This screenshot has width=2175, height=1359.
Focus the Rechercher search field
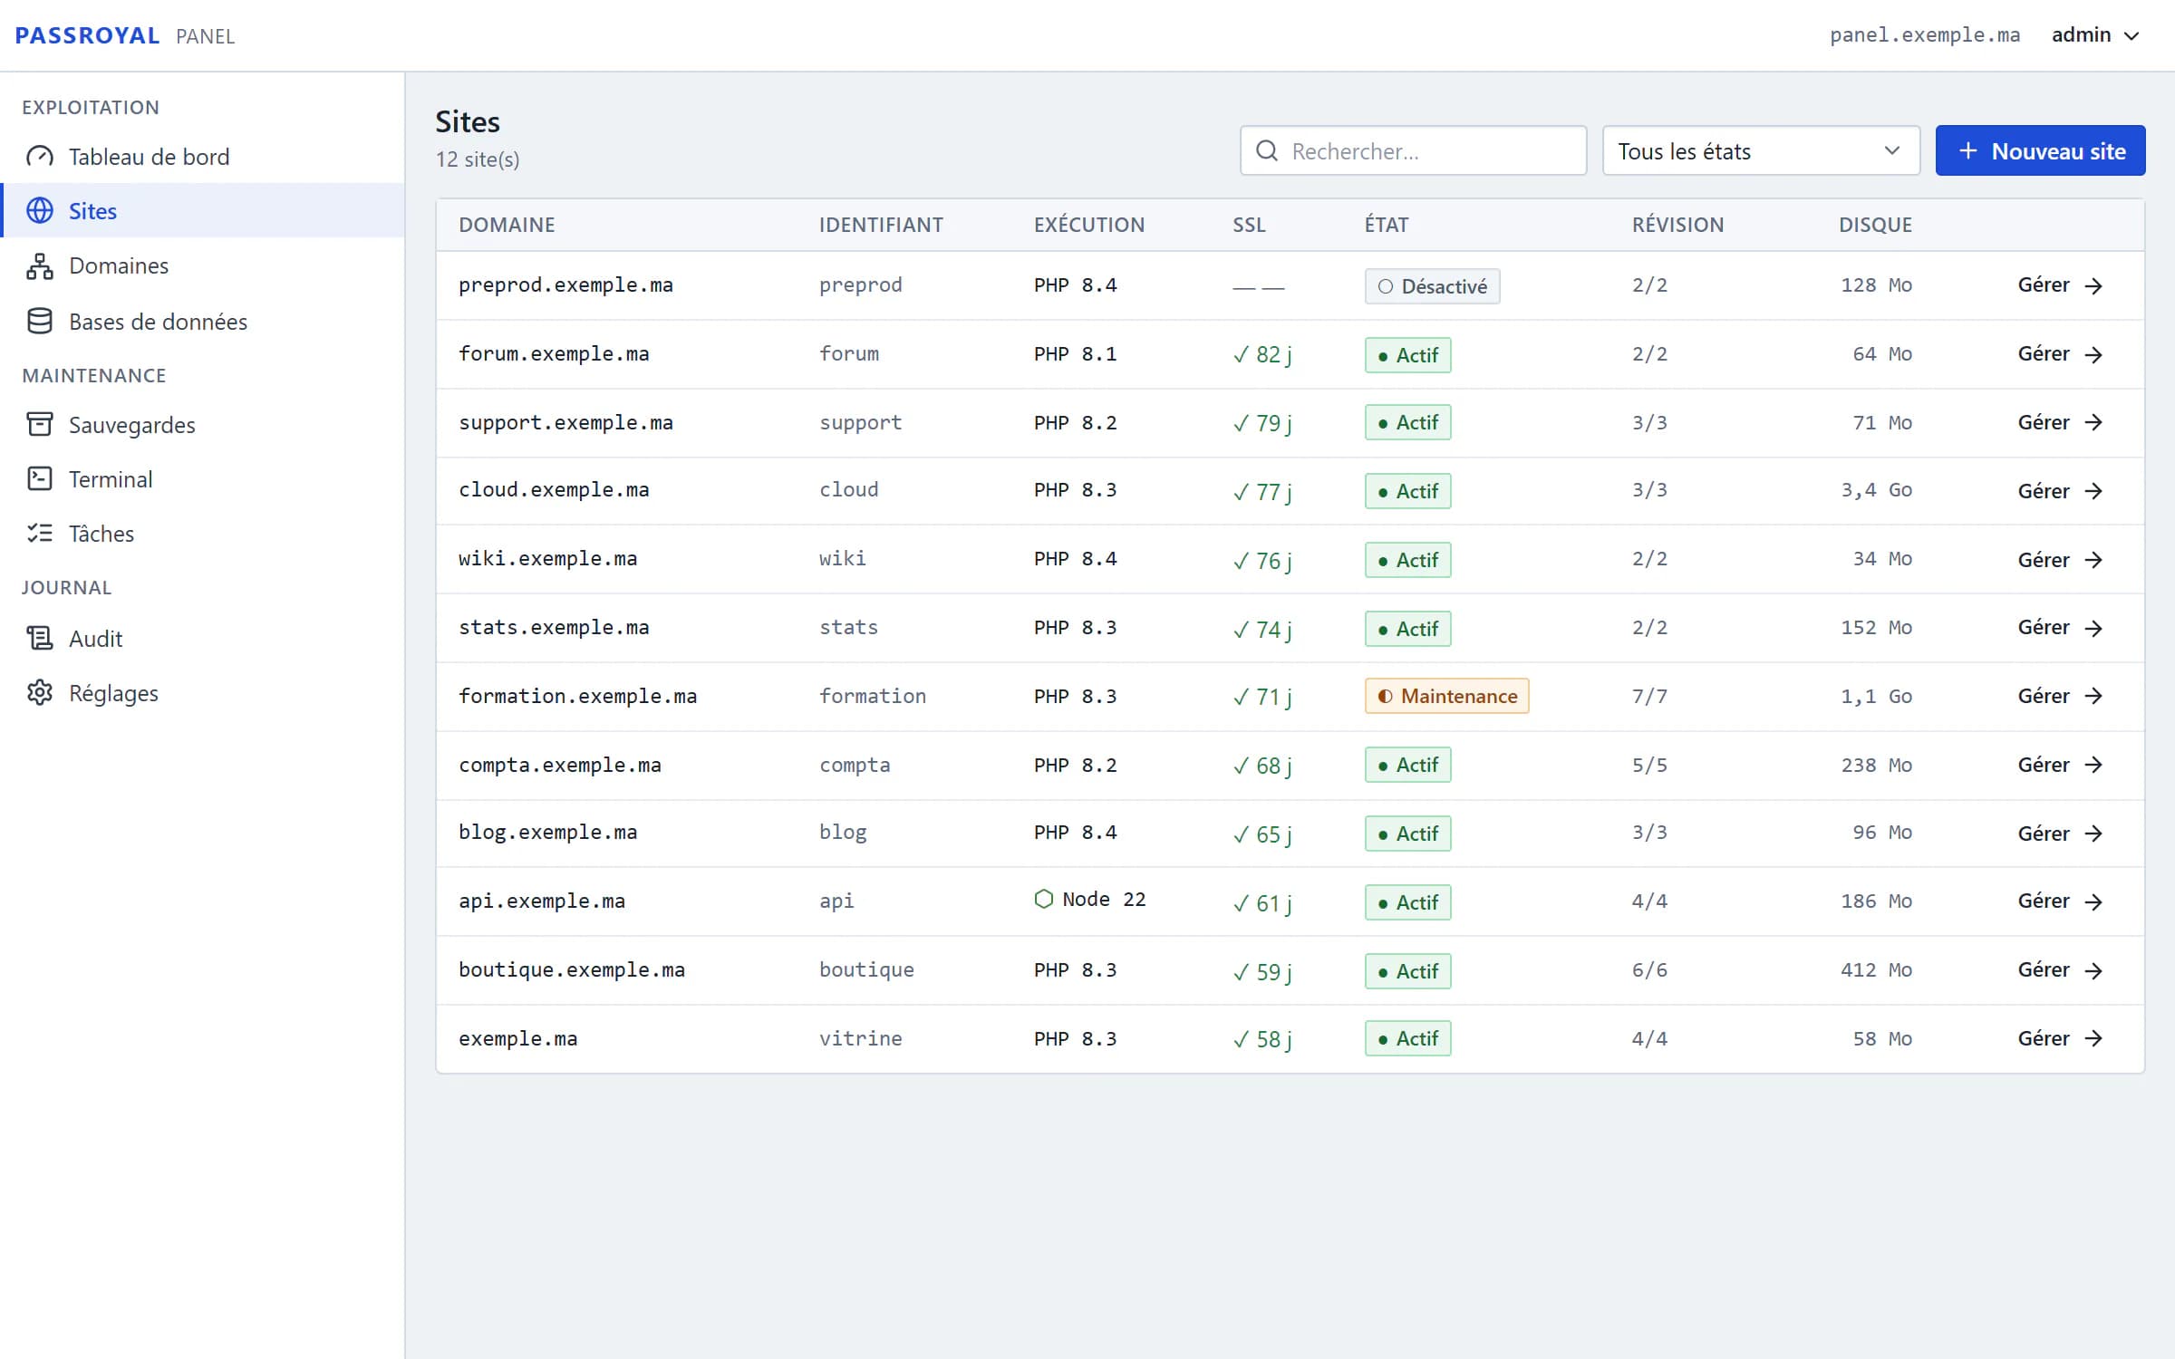[x=1413, y=151]
